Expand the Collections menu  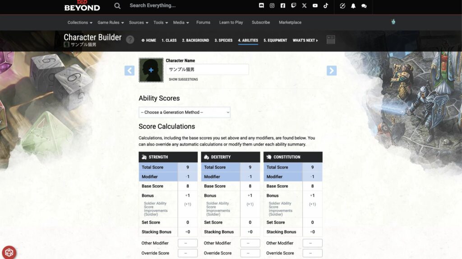(x=80, y=22)
